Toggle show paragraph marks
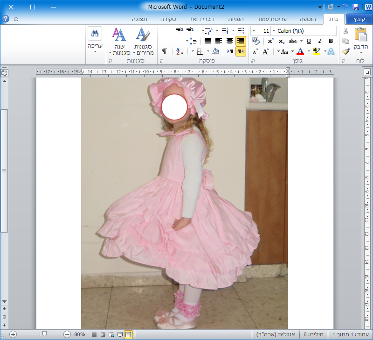The image size is (373, 340). click(165, 51)
